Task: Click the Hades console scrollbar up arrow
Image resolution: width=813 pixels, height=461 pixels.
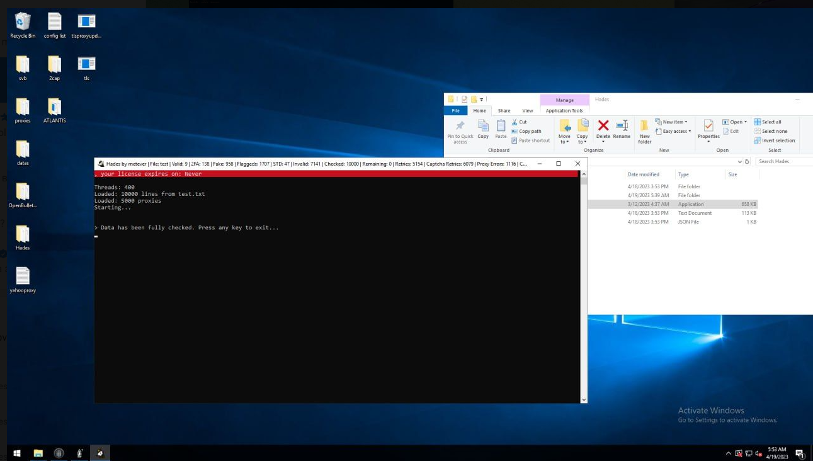Action: [584, 174]
